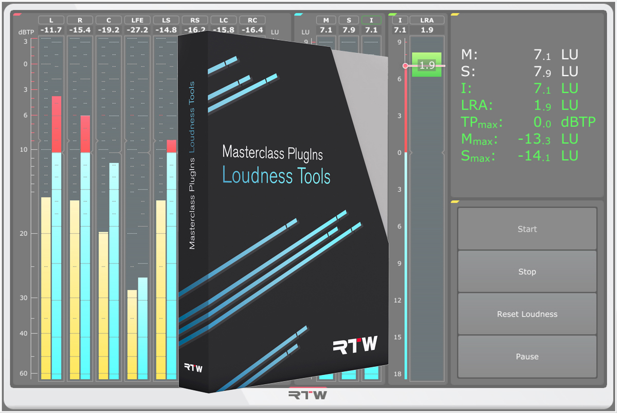
Task: Click the green 1.9 LRA indicator
Action: tap(427, 65)
